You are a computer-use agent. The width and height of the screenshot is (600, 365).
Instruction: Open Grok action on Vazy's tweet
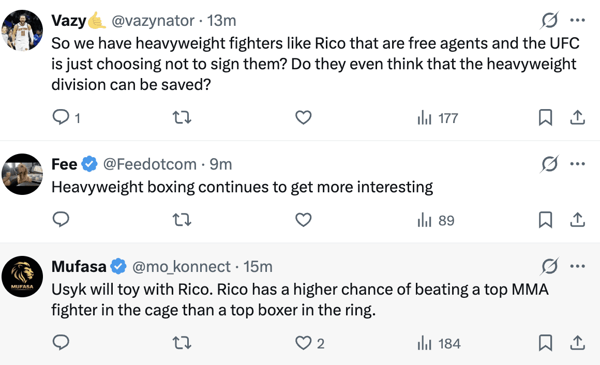549,21
